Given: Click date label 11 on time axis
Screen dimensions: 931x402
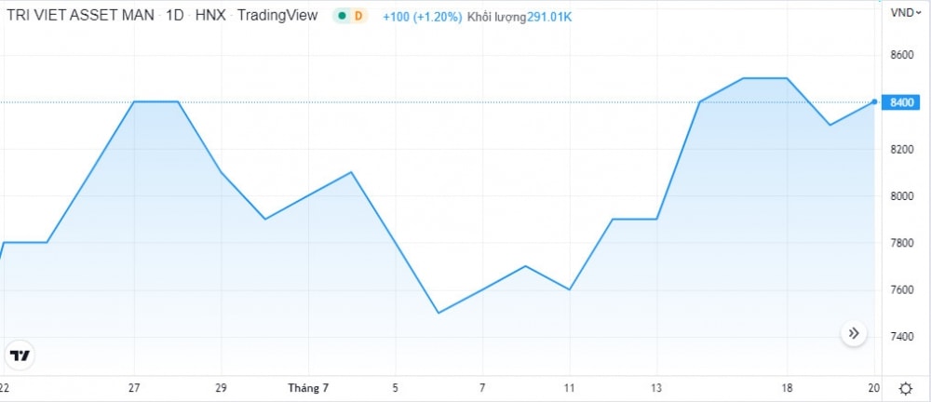Looking at the screenshot, I should coord(570,388).
